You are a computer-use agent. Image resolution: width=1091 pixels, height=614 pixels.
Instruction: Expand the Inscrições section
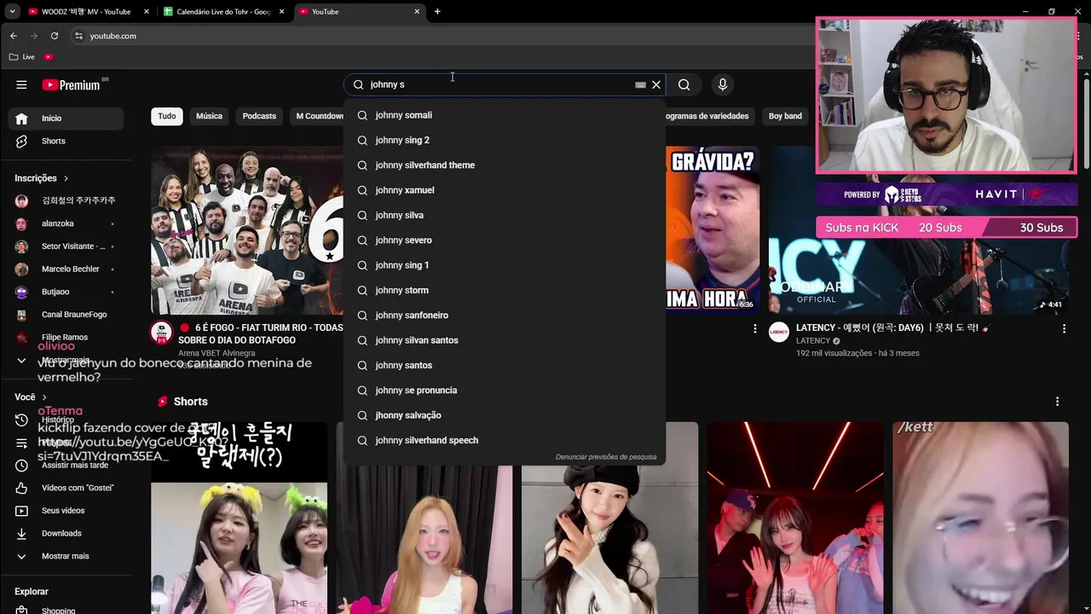pos(42,178)
